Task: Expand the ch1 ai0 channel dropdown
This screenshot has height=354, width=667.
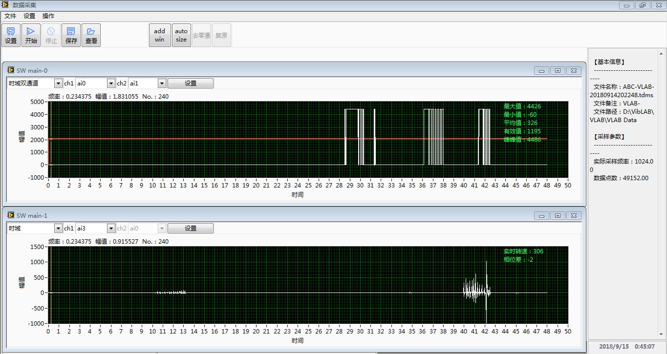Action: click(x=111, y=83)
